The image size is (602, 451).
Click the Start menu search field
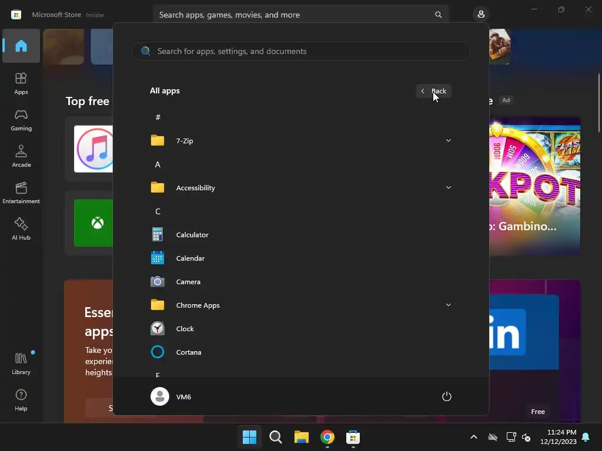pos(300,52)
